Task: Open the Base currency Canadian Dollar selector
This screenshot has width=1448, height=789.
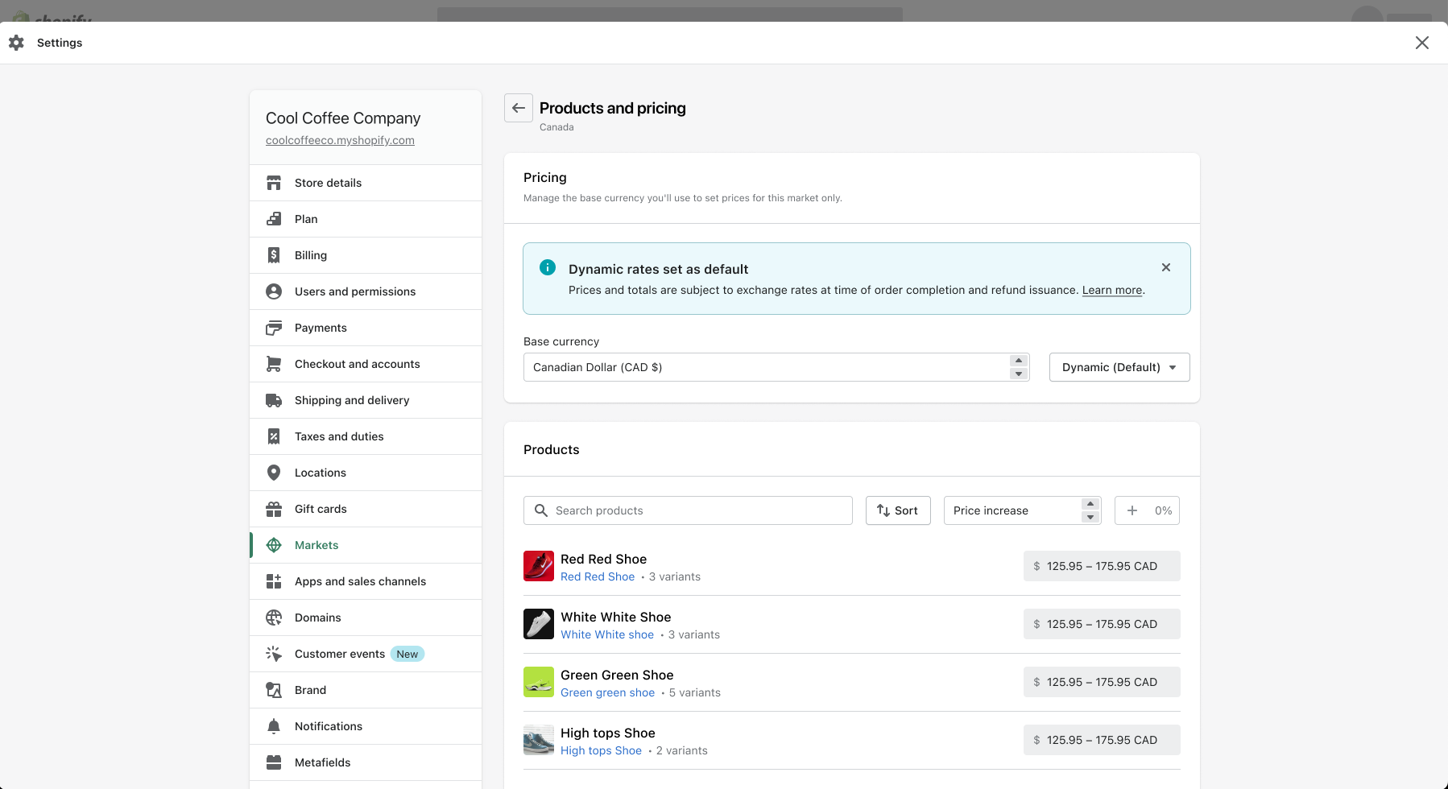Action: (776, 367)
